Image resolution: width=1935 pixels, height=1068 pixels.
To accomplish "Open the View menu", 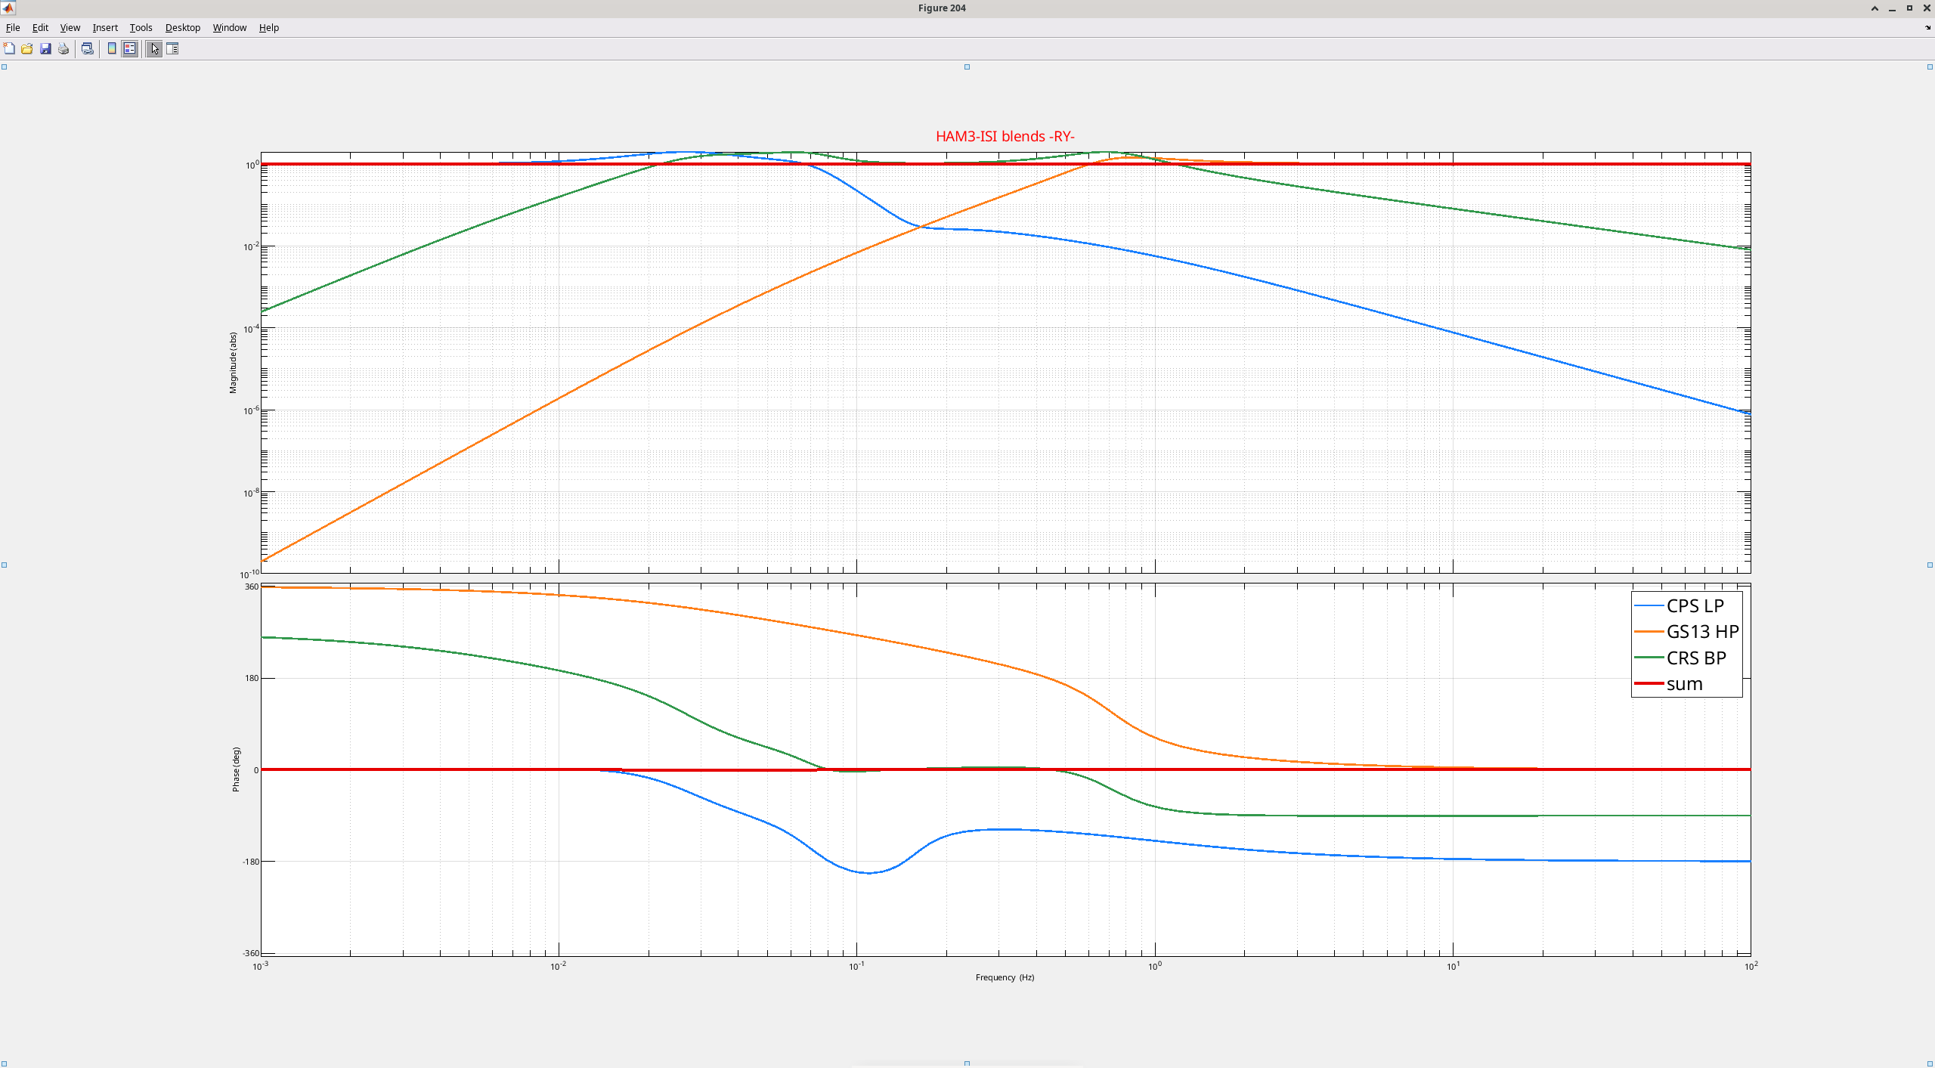I will click(70, 28).
